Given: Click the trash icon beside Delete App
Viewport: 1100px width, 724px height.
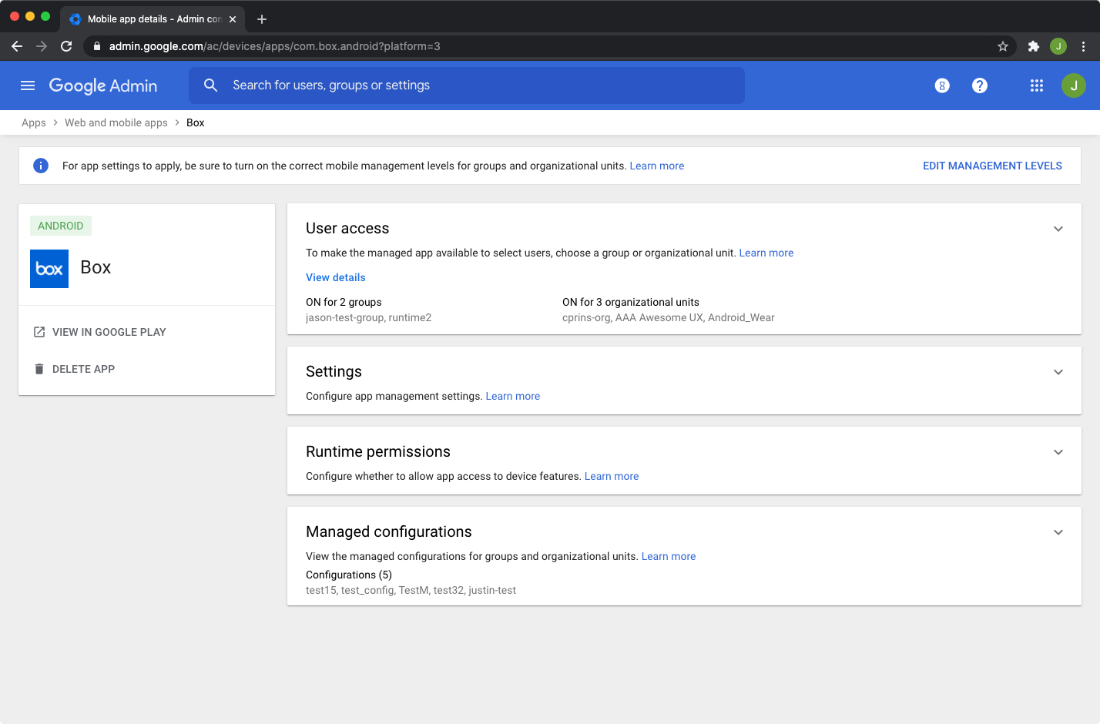Looking at the screenshot, I should 39,369.
